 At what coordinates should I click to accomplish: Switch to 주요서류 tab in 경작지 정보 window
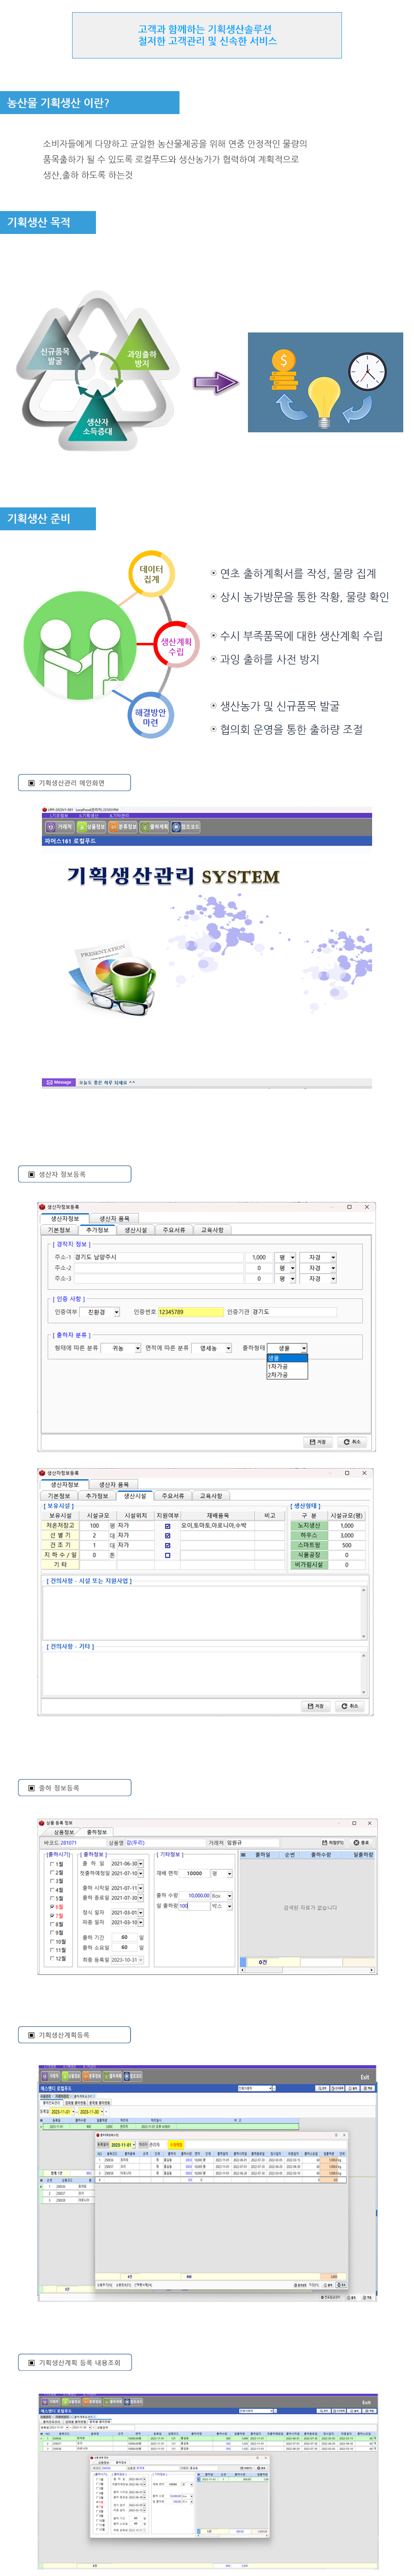[174, 1230]
